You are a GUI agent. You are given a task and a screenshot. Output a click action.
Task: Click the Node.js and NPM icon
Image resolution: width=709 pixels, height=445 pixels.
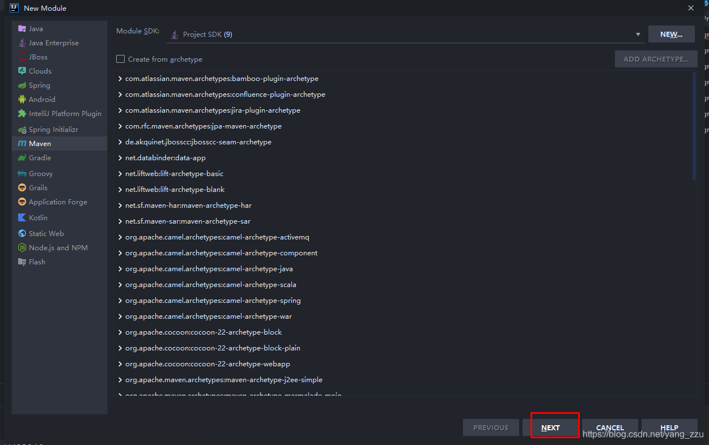[x=22, y=247]
